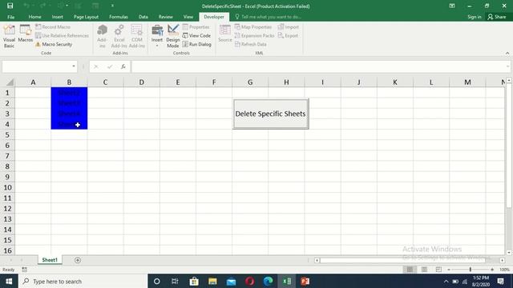Click zoom out minus button
The width and height of the screenshot is (513, 288).
click(449, 270)
